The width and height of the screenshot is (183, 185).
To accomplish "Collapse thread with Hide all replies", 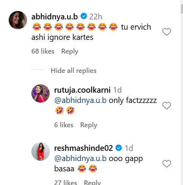I will pyautogui.click(x=74, y=71).
